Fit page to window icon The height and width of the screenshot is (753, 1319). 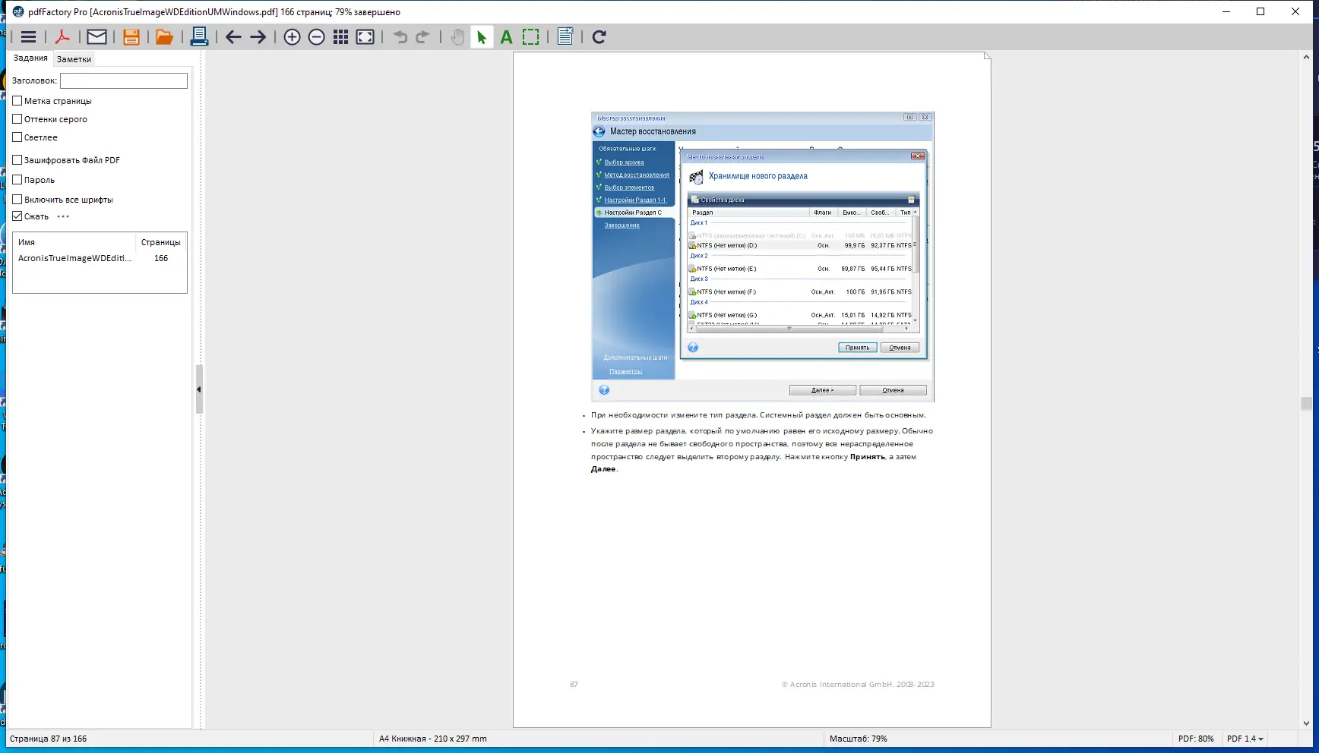(365, 37)
